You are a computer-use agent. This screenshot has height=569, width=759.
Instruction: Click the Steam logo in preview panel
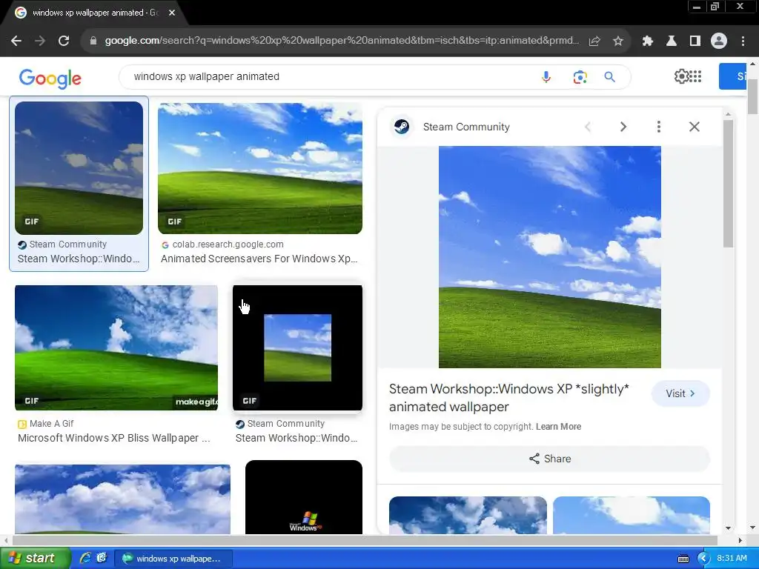(402, 127)
